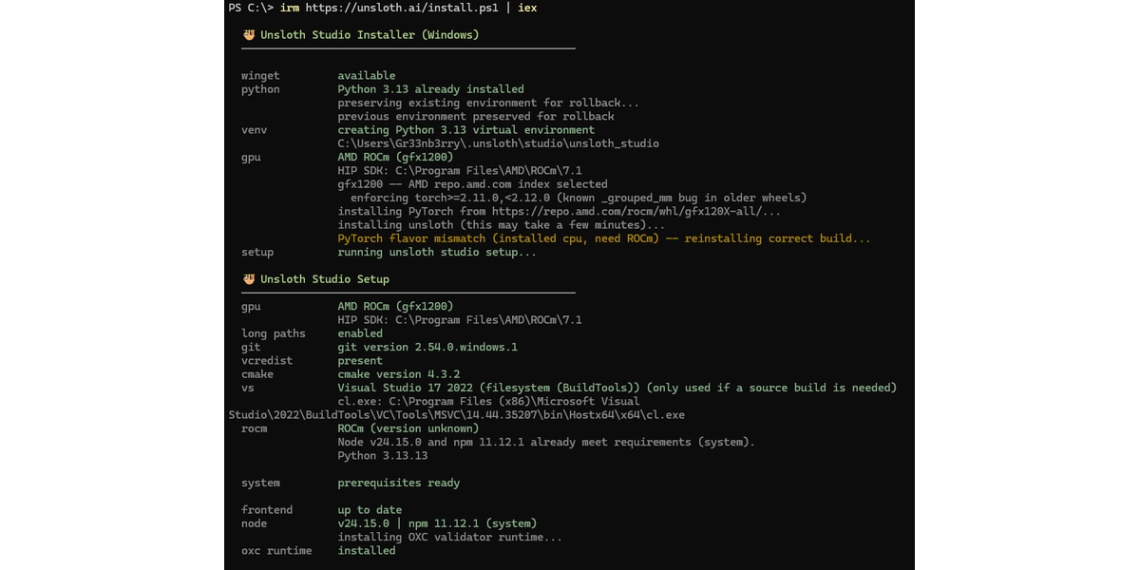Click the 'long paths' enabled status
Screen dimensions: 1140x570
360,333
